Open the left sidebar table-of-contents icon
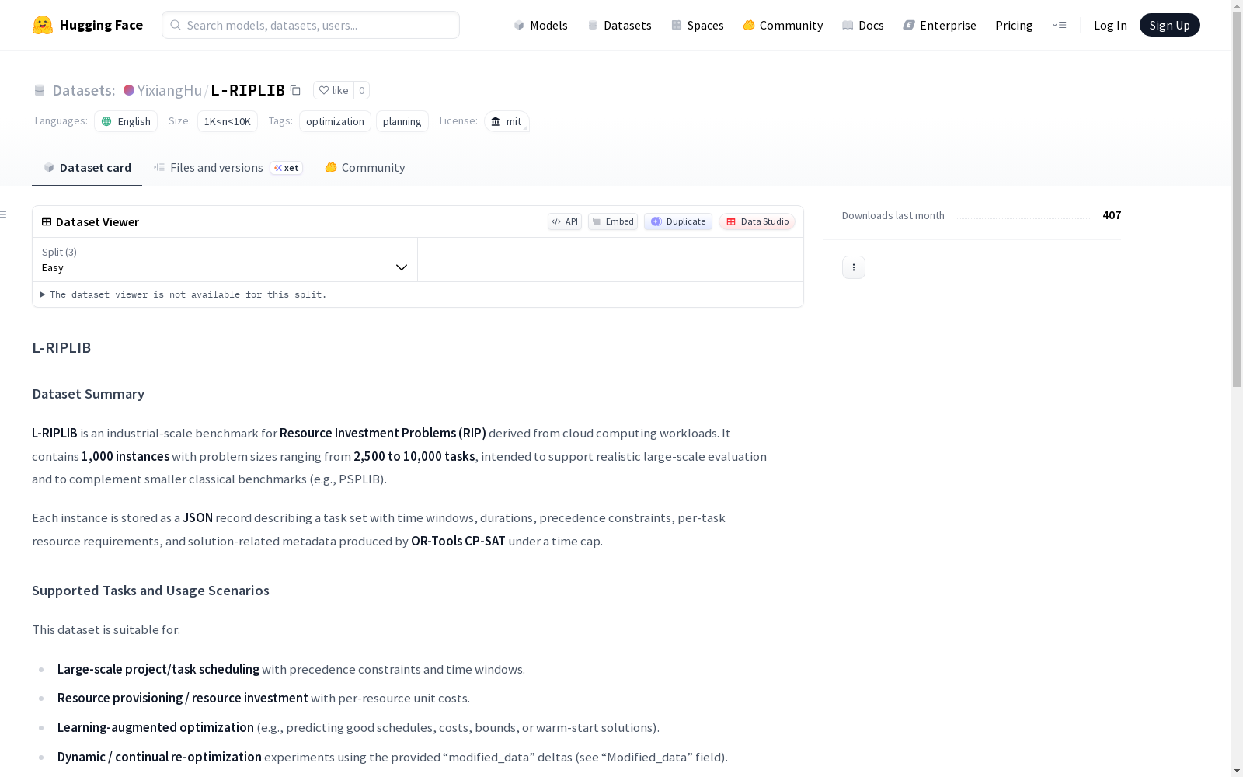1243x777 pixels. click(4, 214)
